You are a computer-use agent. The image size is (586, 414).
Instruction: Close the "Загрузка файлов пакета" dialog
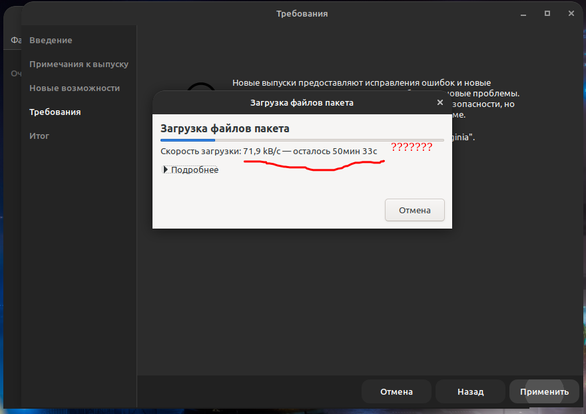(x=439, y=102)
